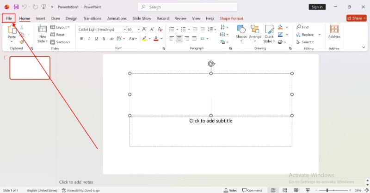This screenshot has height=193, width=370.
Task: Click the Fit slide to window icon
Action: pyautogui.click(x=365, y=190)
